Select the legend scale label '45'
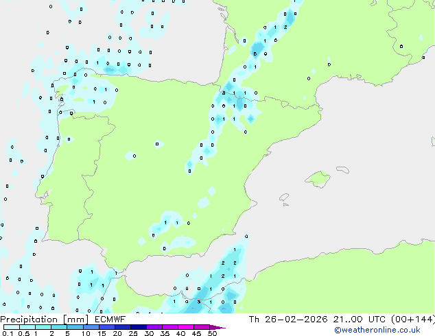 pyautogui.click(x=197, y=333)
